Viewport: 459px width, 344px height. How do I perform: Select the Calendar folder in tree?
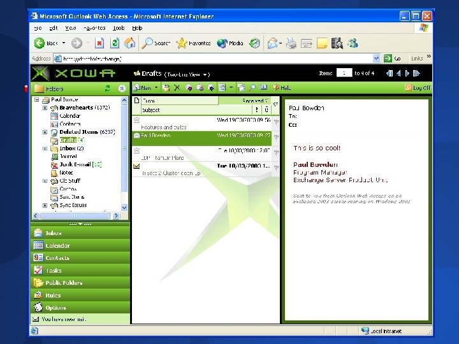pos(69,116)
